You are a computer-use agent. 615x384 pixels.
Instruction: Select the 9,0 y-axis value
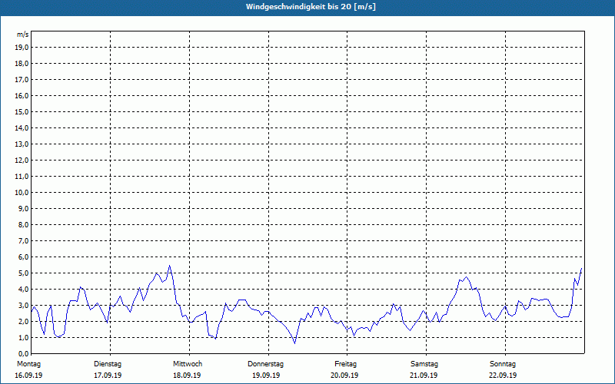click(x=23, y=208)
